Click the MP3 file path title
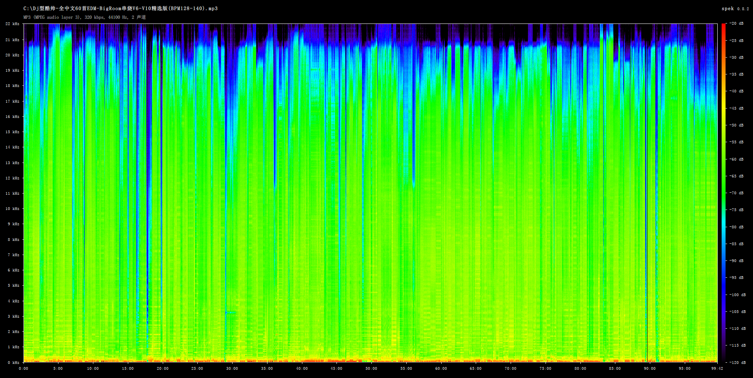The width and height of the screenshot is (753, 378). [x=120, y=9]
